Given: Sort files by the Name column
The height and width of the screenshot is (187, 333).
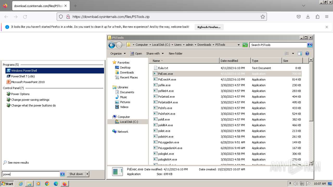Looking at the screenshot, I should click(x=184, y=61).
